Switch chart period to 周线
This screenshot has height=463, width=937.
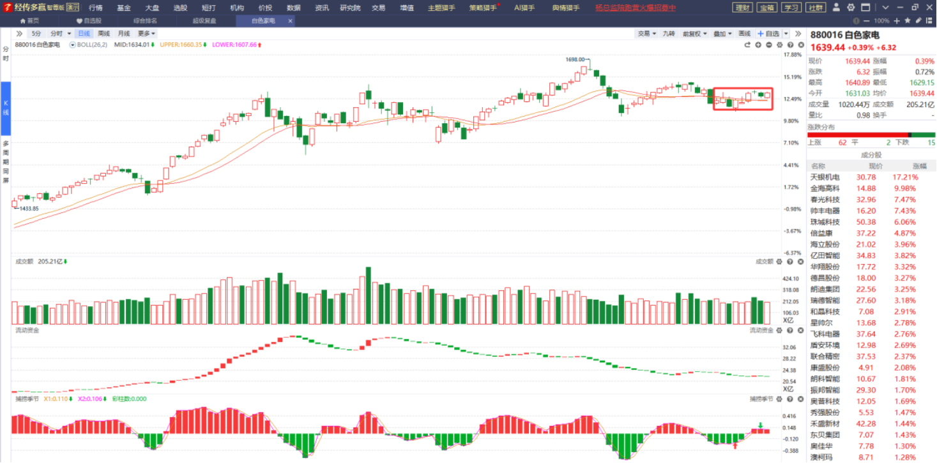(103, 33)
